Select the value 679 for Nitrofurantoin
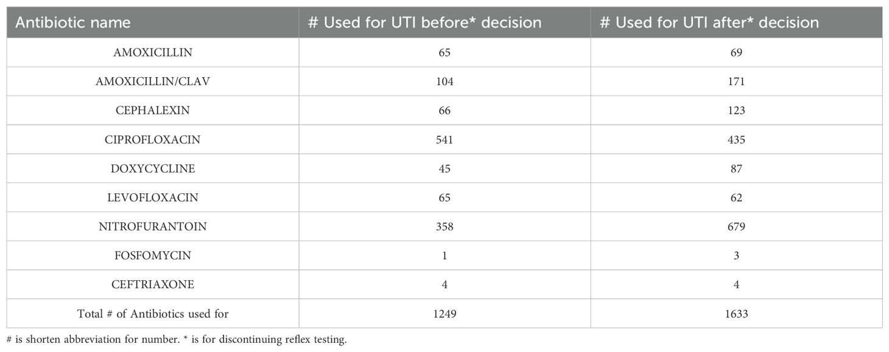This screenshot has height=352, width=889. tap(736, 227)
